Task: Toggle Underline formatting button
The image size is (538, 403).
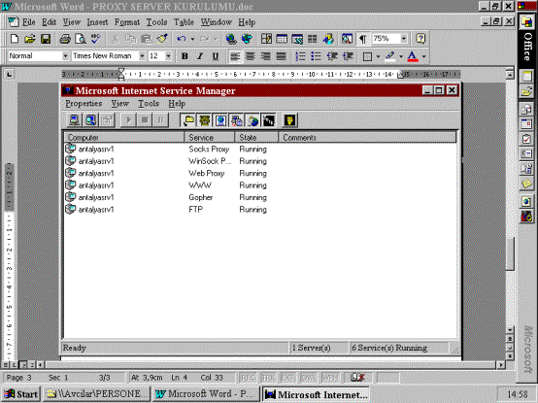Action: click(216, 56)
